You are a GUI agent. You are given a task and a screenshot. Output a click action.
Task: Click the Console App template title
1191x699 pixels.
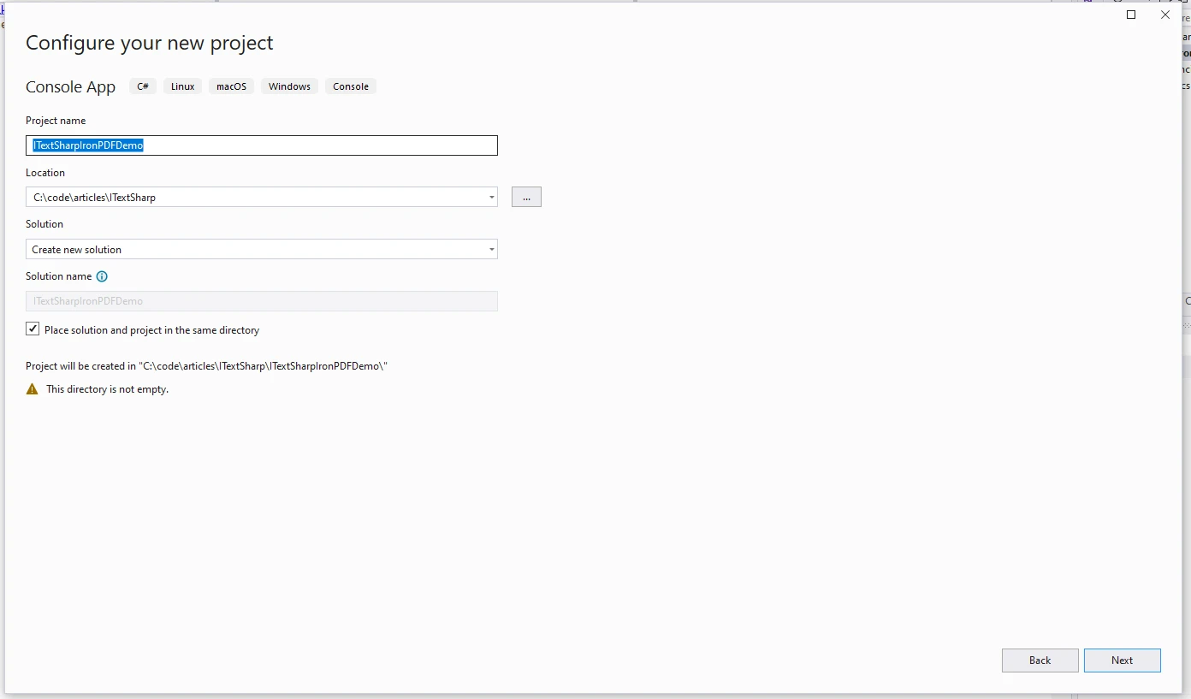(70, 87)
